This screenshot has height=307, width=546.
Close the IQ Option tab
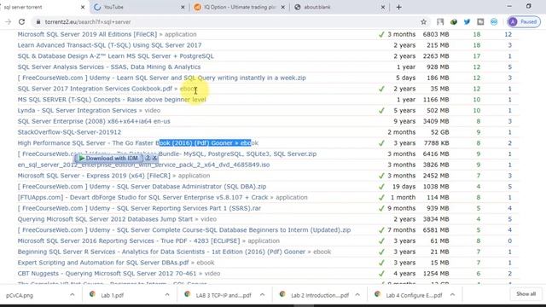(282, 7)
